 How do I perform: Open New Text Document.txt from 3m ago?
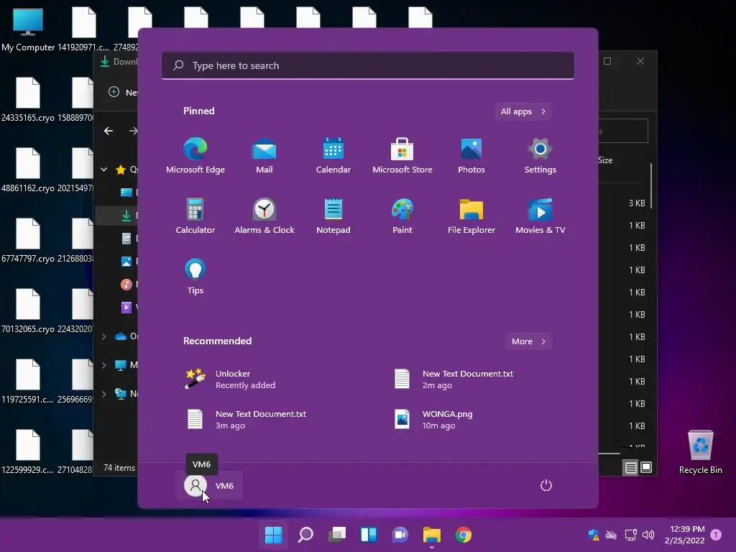pyautogui.click(x=246, y=420)
